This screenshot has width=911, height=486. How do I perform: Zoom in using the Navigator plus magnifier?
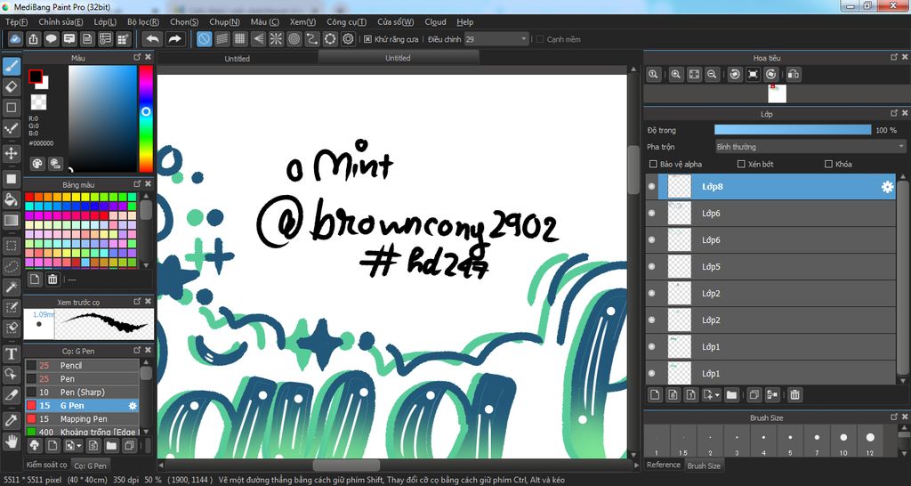pyautogui.click(x=676, y=75)
